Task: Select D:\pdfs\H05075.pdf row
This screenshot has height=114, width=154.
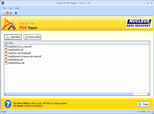Action: pyautogui.click(x=77, y=50)
